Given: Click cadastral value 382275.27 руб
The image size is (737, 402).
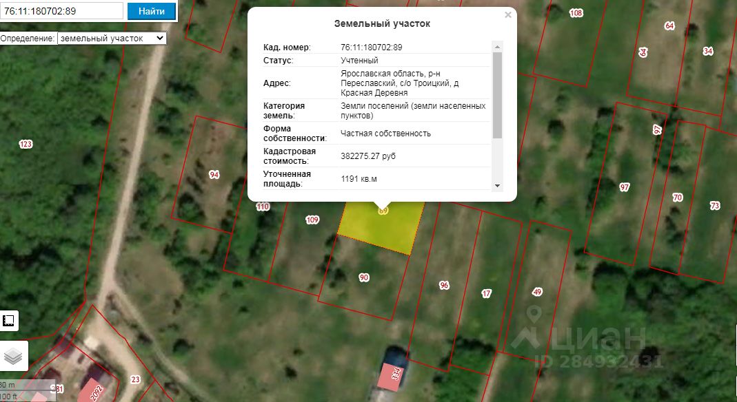Looking at the screenshot, I should [368, 156].
